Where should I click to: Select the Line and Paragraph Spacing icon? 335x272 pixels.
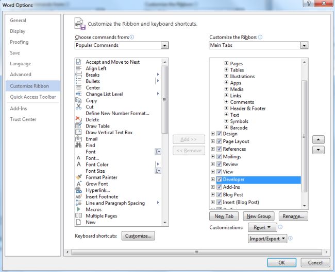78,203
